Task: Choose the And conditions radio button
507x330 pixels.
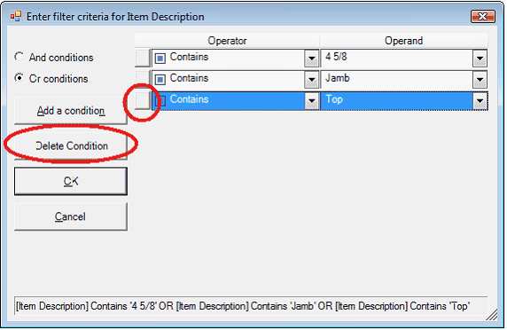Action: (19, 57)
